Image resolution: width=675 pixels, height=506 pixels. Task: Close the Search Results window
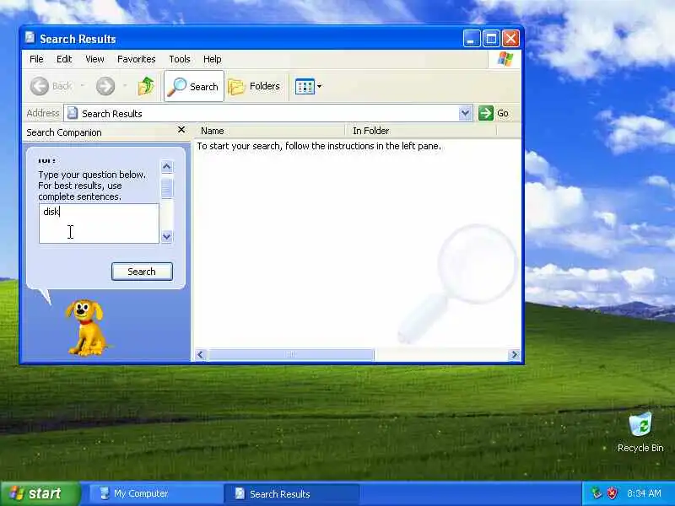click(511, 39)
